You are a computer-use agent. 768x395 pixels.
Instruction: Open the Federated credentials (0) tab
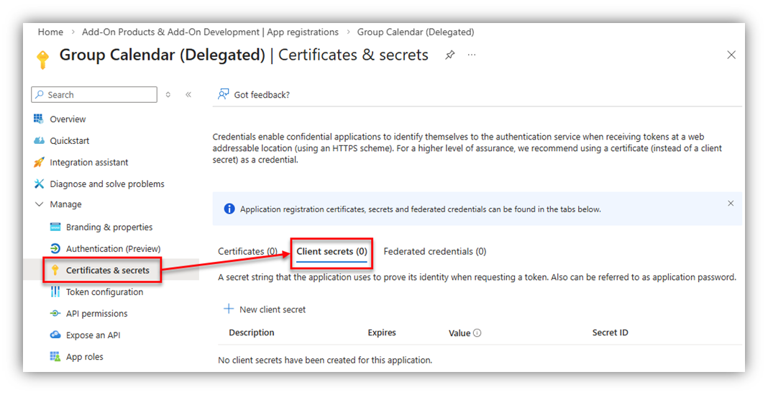[x=434, y=252]
